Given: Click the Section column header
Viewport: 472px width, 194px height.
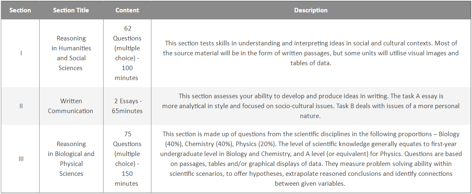Looking at the screenshot, I should coord(20,10).
